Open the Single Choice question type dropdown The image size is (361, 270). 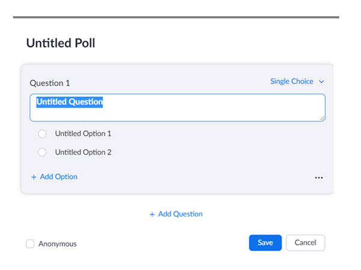coord(292,82)
